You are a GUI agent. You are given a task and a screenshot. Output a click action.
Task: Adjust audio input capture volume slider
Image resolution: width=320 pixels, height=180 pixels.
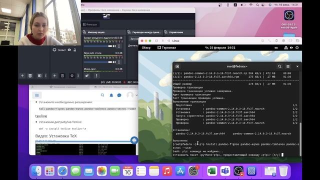click(98, 46)
